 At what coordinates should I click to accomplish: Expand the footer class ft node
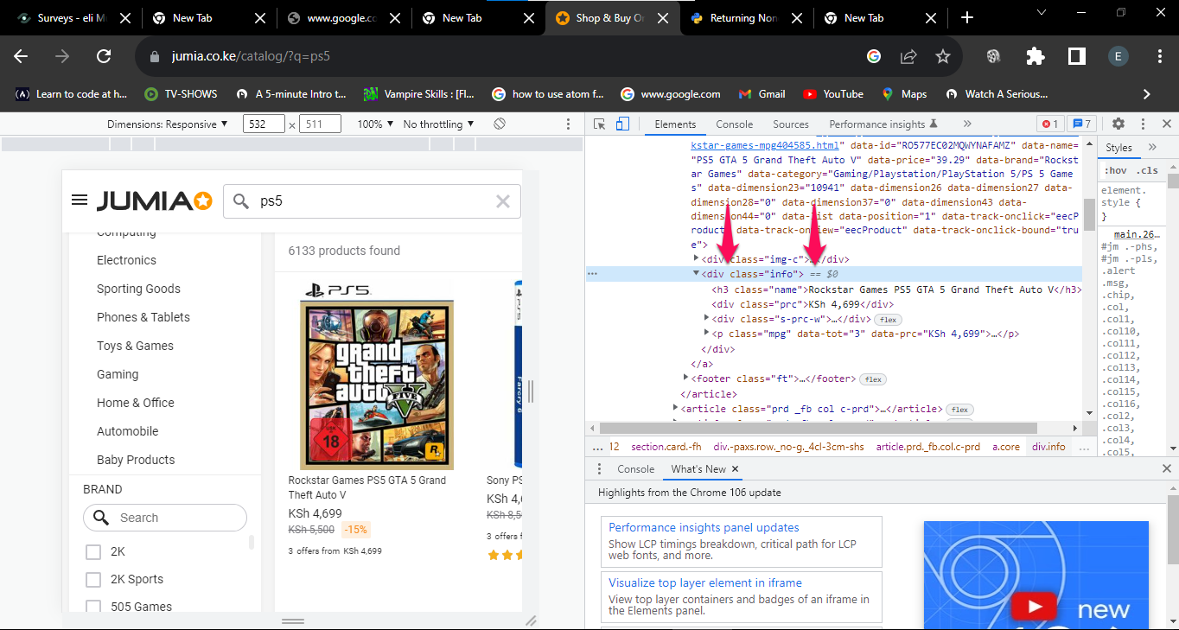(x=685, y=379)
